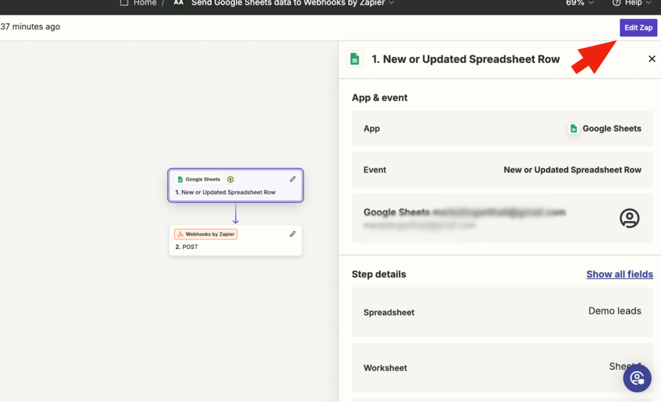Screen dimensions: 661x402
Task: Open the floating support chat bubble
Action: tap(636, 378)
